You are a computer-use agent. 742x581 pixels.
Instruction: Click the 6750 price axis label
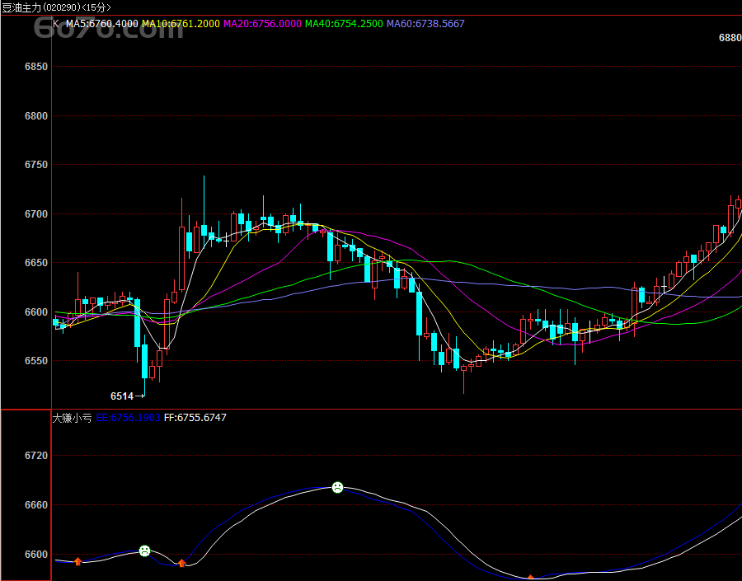coord(36,165)
